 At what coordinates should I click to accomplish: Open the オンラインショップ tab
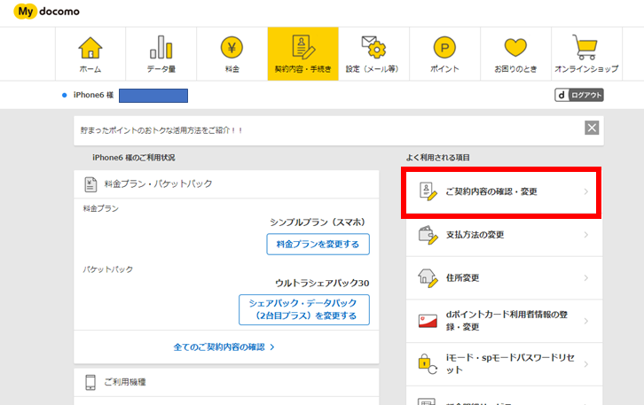pyautogui.click(x=586, y=54)
